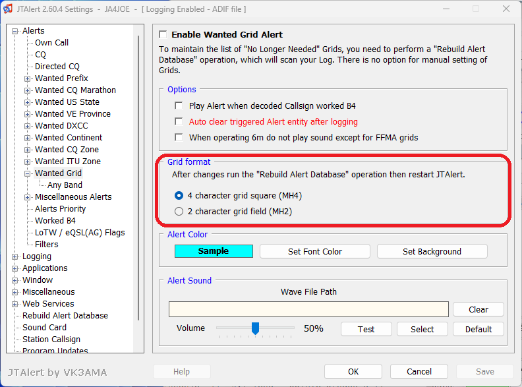Image resolution: width=522 pixels, height=387 pixels.
Task: Select Any Band under Wanted Grid
Action: [65, 185]
